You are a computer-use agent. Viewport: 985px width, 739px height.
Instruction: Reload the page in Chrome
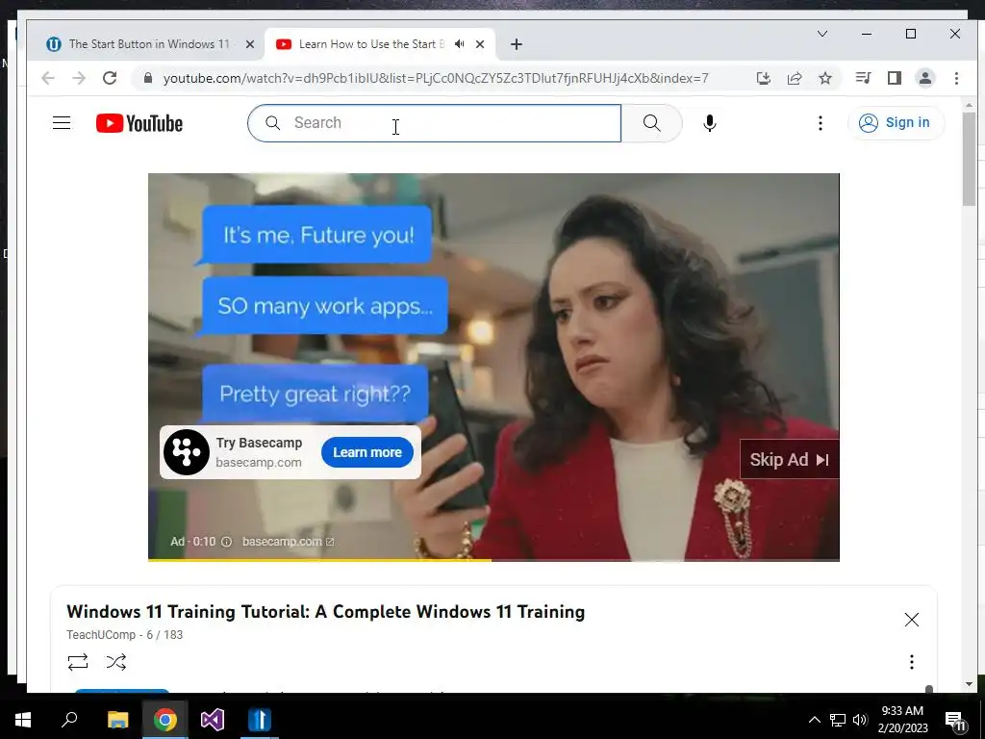[110, 78]
